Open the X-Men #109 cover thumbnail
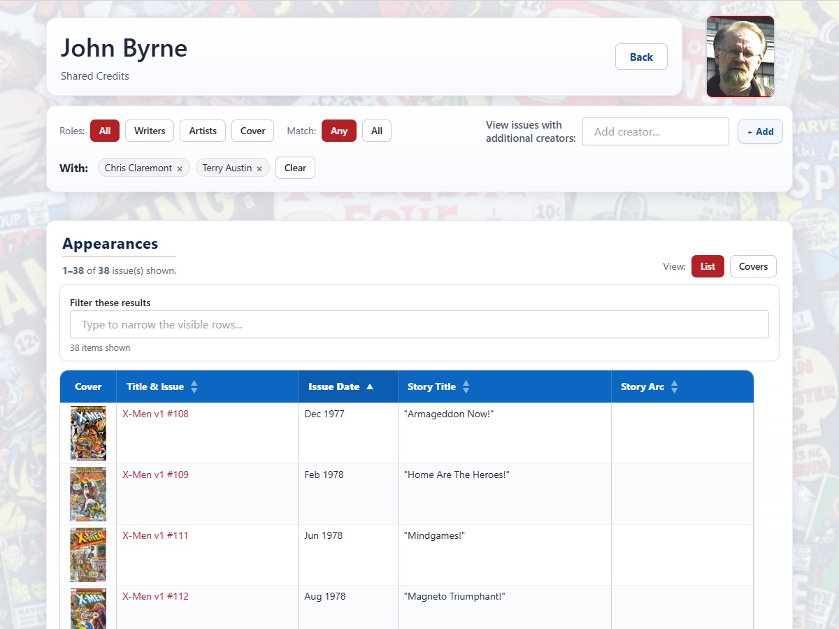Image resolution: width=839 pixels, height=629 pixels. tap(88, 493)
